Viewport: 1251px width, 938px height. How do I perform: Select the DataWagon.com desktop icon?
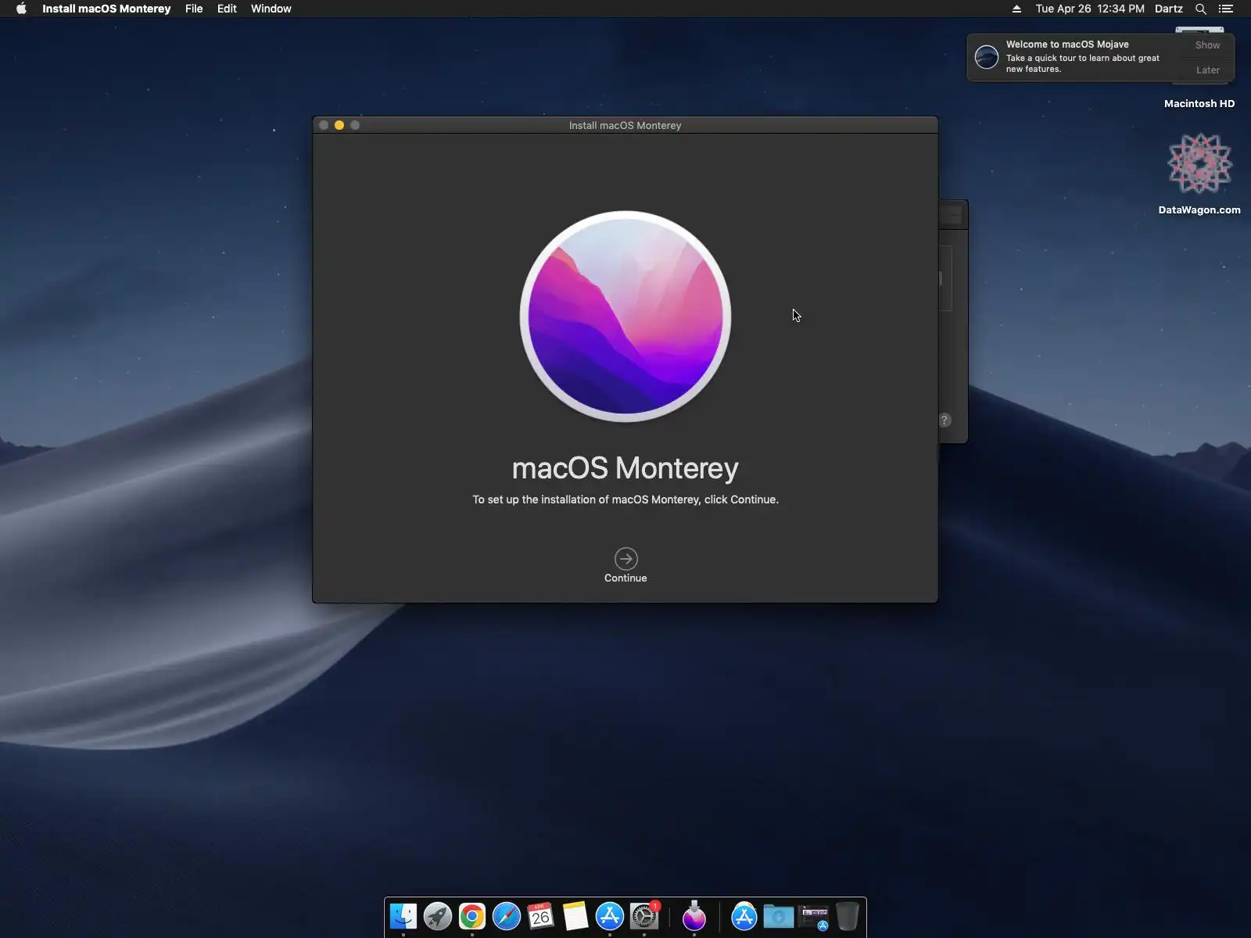click(1199, 163)
